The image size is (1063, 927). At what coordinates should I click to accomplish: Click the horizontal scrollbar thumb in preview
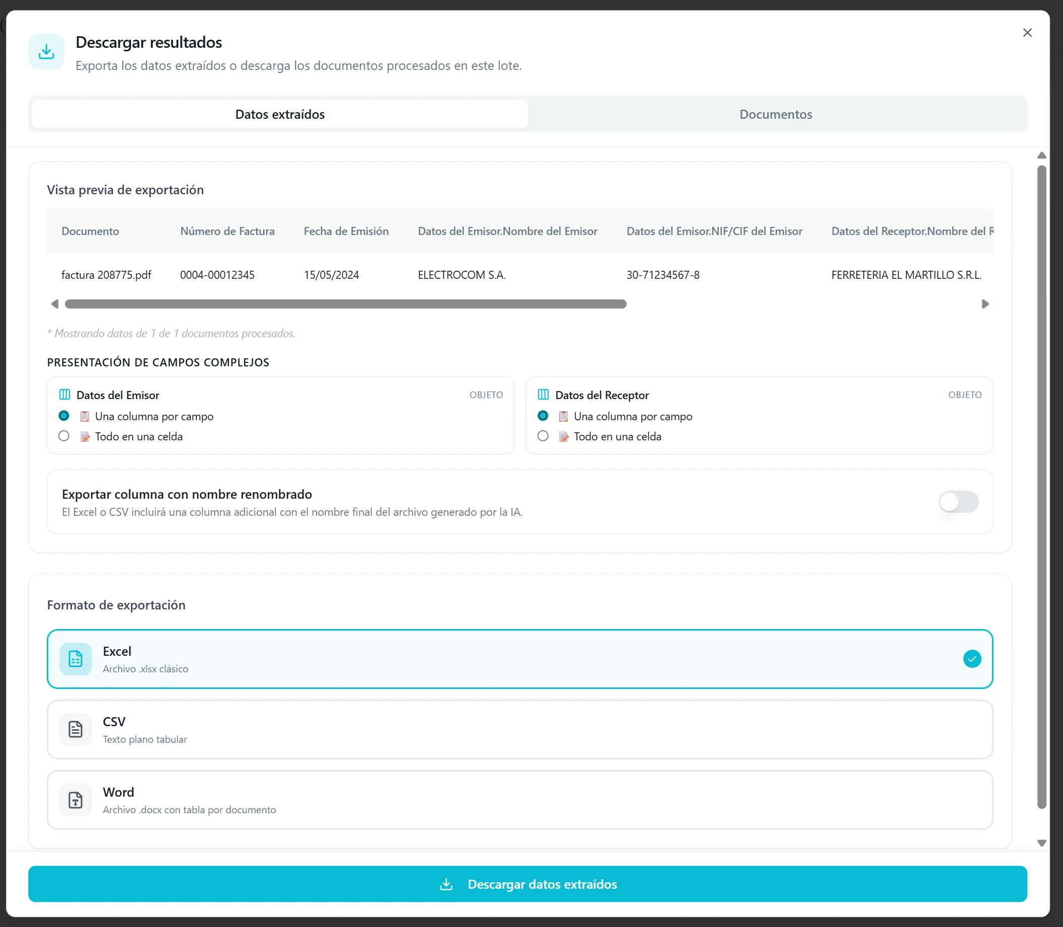(346, 304)
